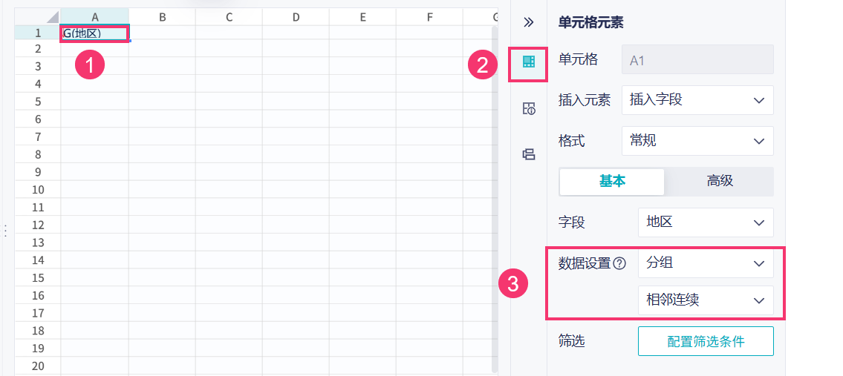Click the bottom sidebar panel icon

pyautogui.click(x=529, y=154)
